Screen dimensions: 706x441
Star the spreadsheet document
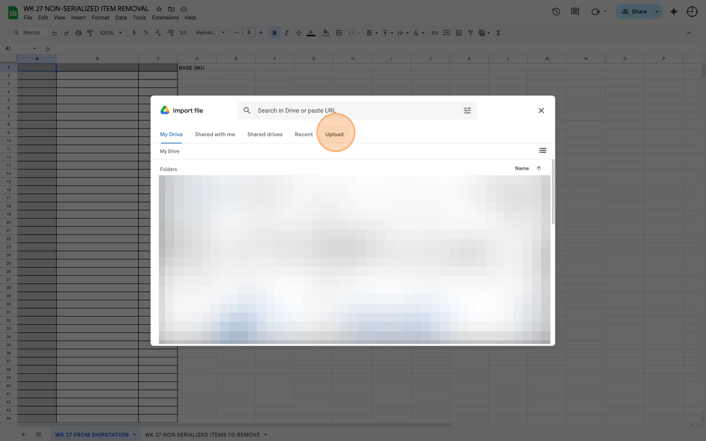pyautogui.click(x=159, y=9)
